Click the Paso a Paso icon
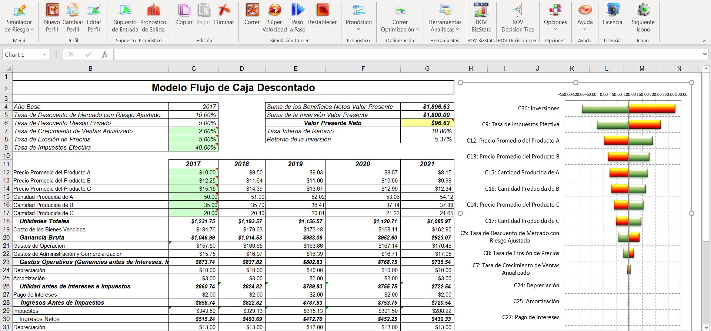 coord(298,18)
